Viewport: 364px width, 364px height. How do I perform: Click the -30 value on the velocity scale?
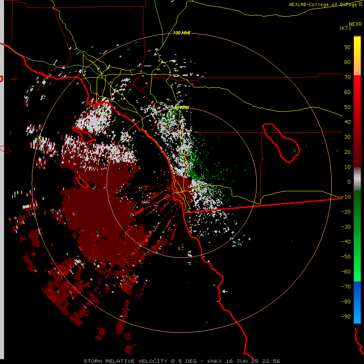[346, 227]
